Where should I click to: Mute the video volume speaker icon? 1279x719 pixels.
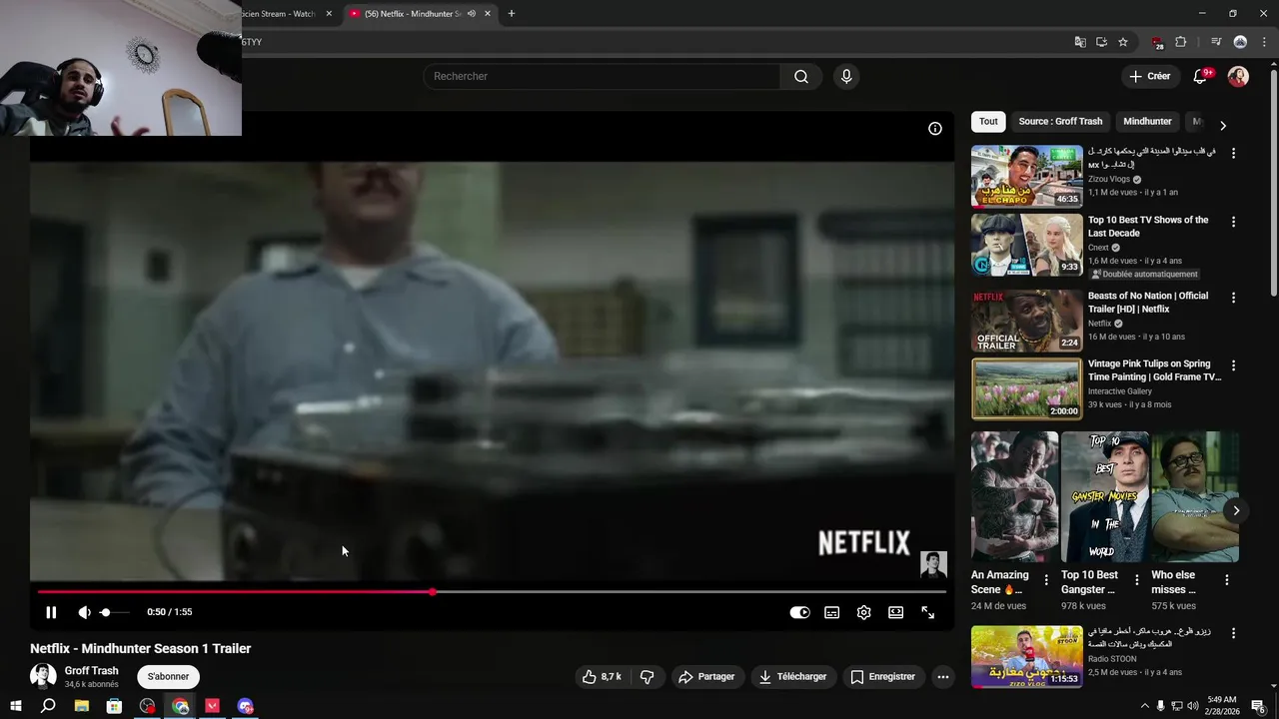(x=84, y=612)
